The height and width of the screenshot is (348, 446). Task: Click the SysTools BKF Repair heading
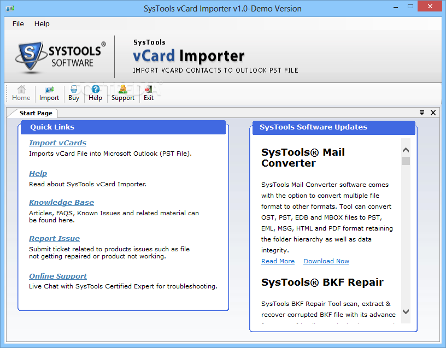[x=322, y=282]
